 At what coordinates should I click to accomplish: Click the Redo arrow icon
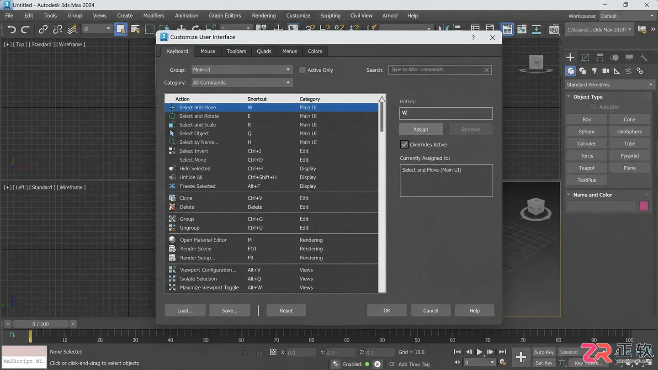click(x=26, y=29)
